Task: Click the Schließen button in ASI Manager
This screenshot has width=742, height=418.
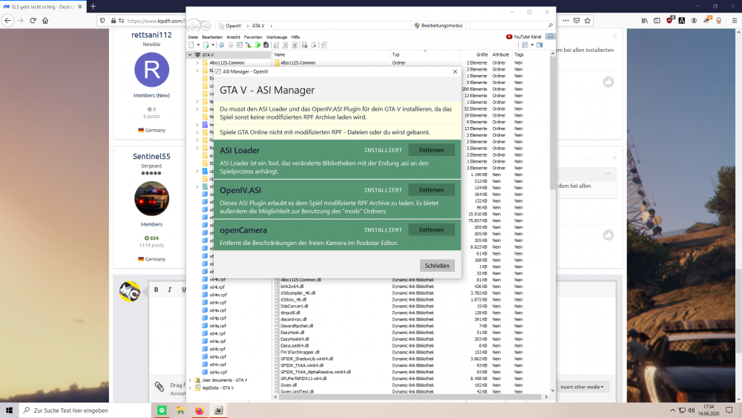Action: (x=437, y=266)
